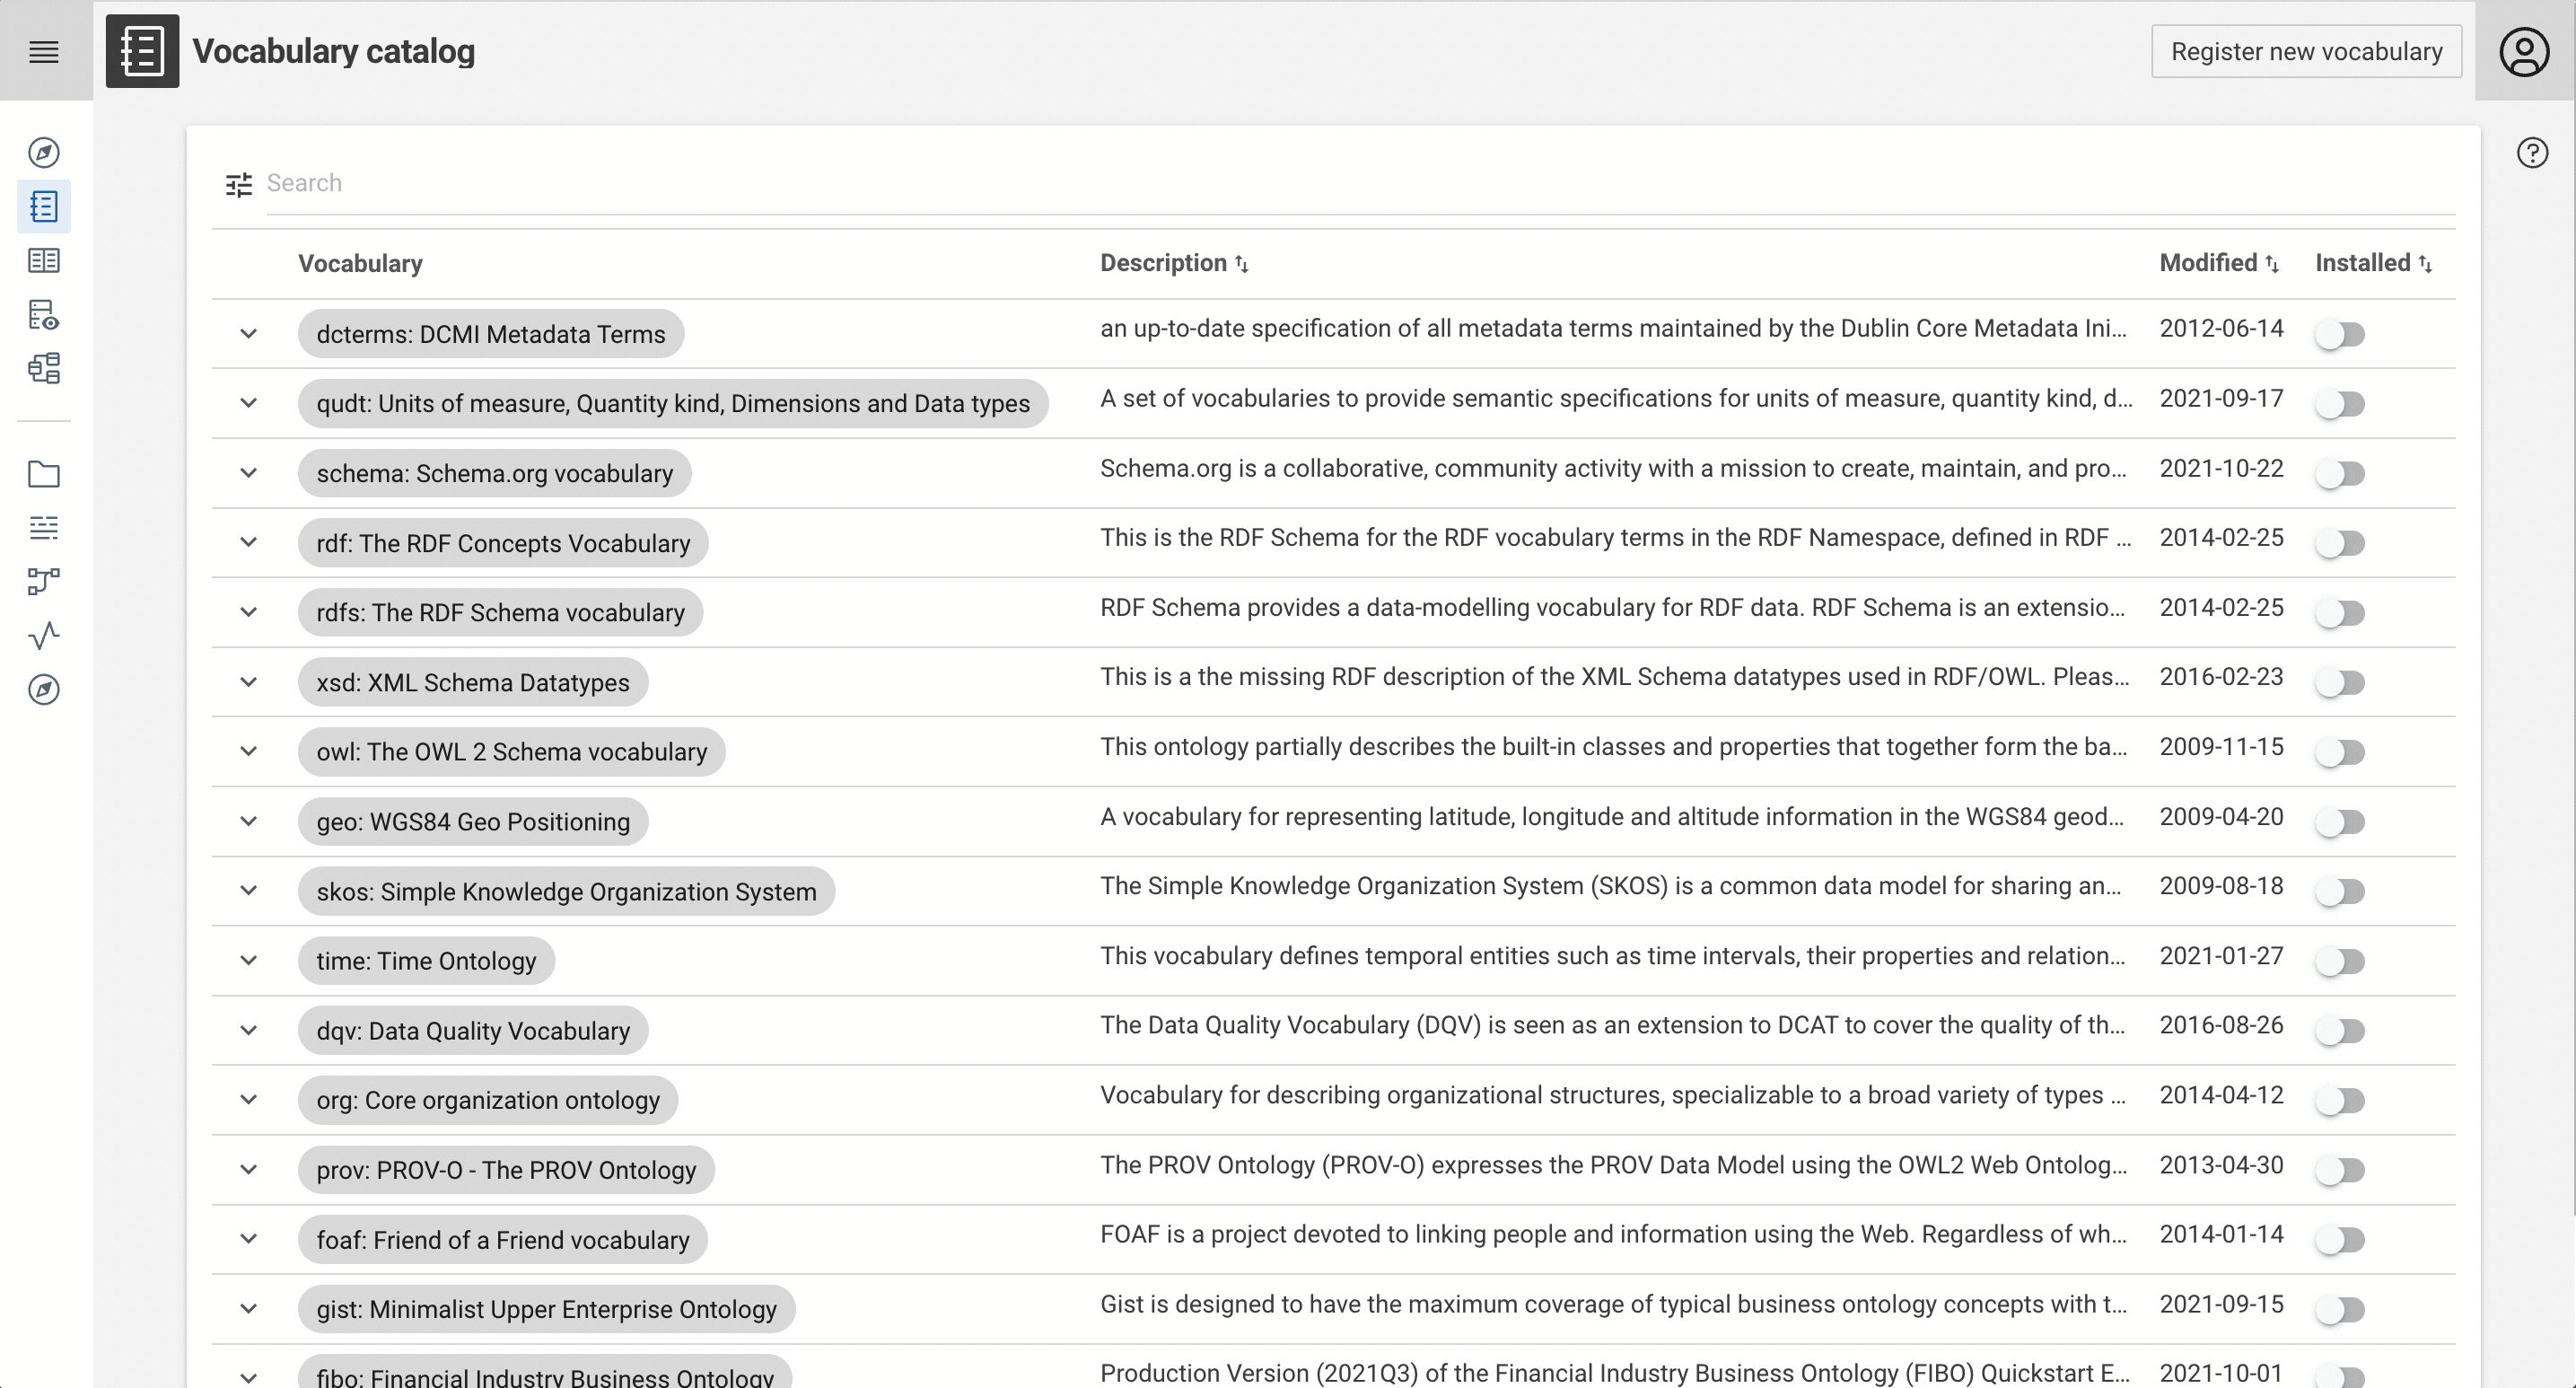Screen dimensions: 2576x1388
Task: Enable the Installed toggle for skos vocabulary
Action: click(x=2342, y=891)
